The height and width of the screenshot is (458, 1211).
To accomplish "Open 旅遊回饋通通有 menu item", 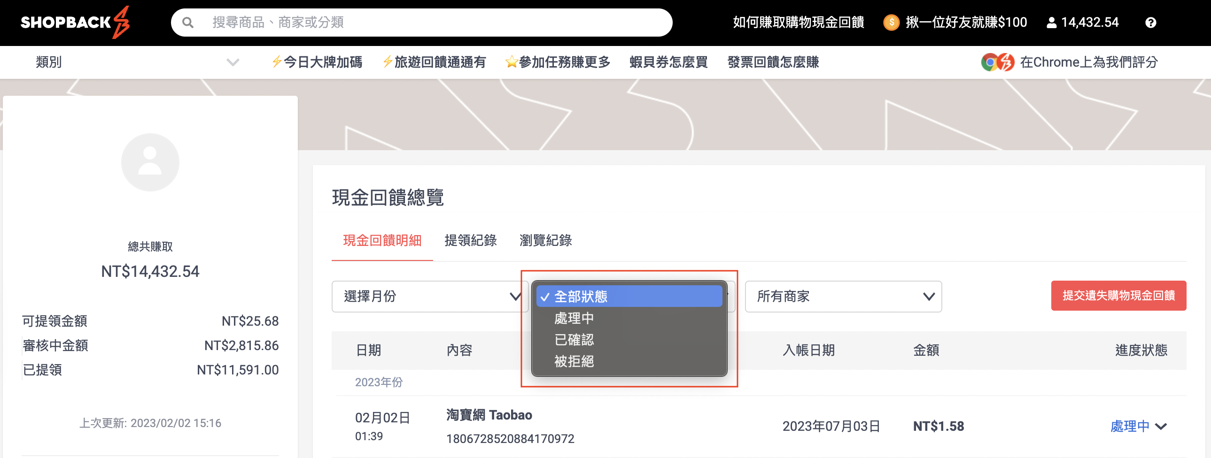I will (x=435, y=62).
